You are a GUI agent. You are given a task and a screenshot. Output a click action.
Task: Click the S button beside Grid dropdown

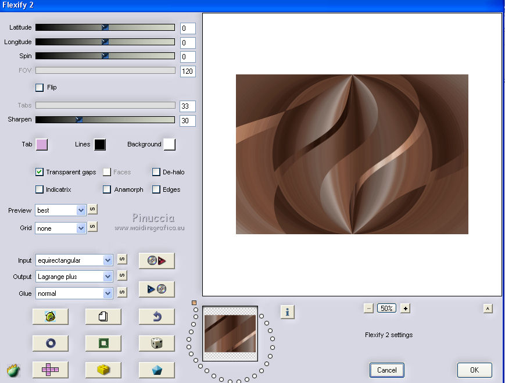click(x=92, y=227)
